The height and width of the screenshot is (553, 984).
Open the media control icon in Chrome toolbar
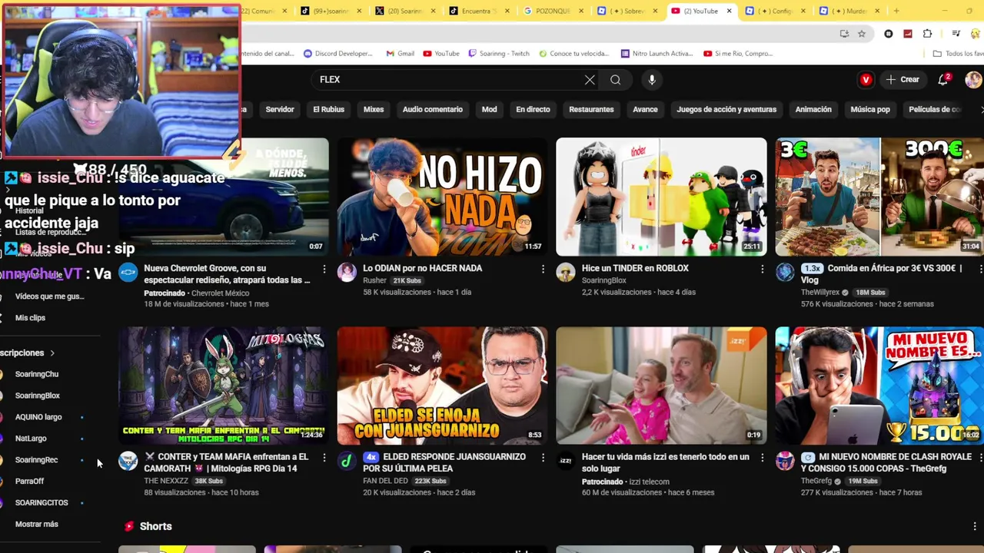(x=956, y=34)
